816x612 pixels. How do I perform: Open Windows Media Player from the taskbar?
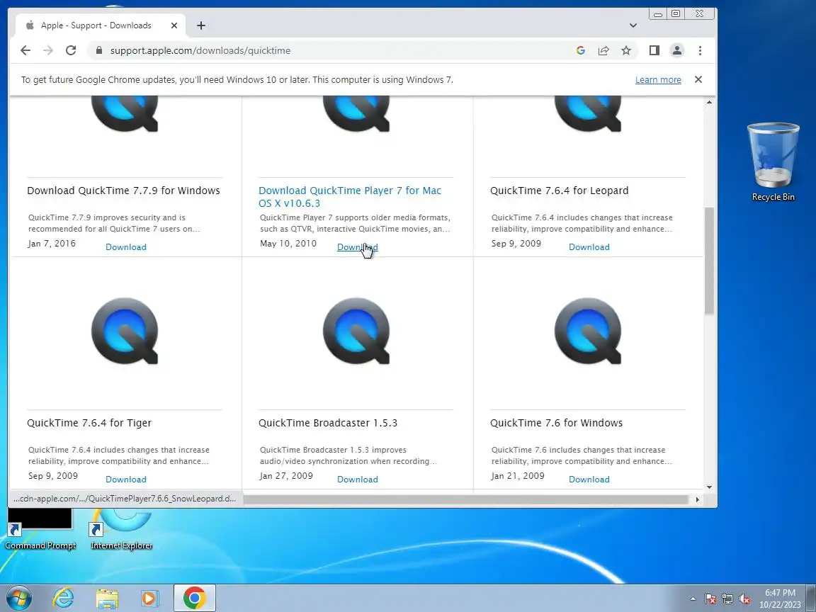[150, 599]
